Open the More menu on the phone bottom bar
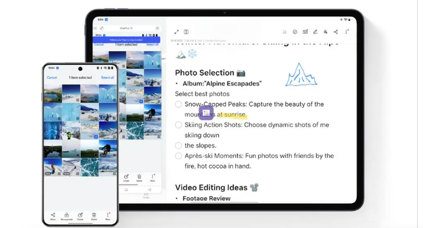The height and width of the screenshot is (228, 423). point(108,216)
